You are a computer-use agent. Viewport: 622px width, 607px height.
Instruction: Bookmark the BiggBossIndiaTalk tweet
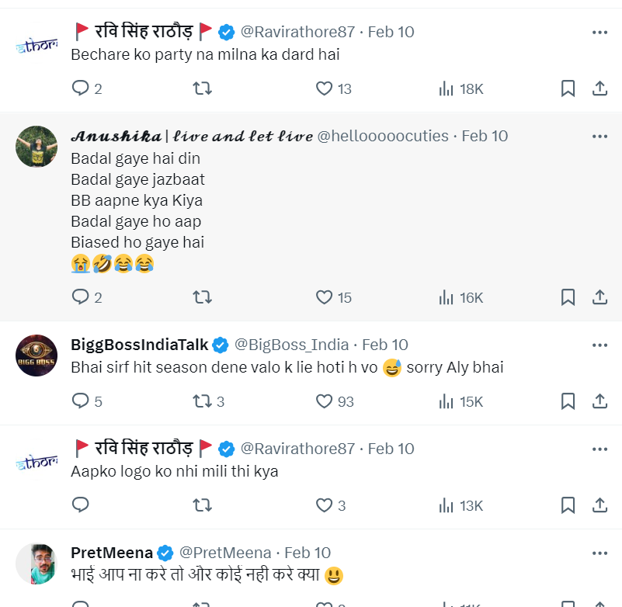568,401
